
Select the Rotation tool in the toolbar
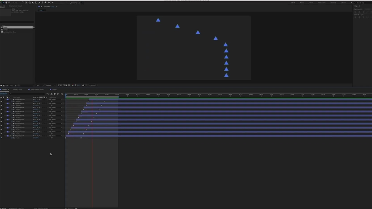click(23, 3)
